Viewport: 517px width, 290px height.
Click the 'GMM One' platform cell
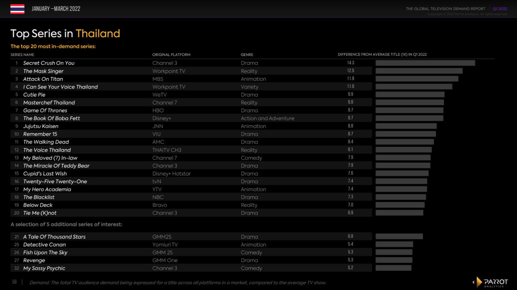165,260
